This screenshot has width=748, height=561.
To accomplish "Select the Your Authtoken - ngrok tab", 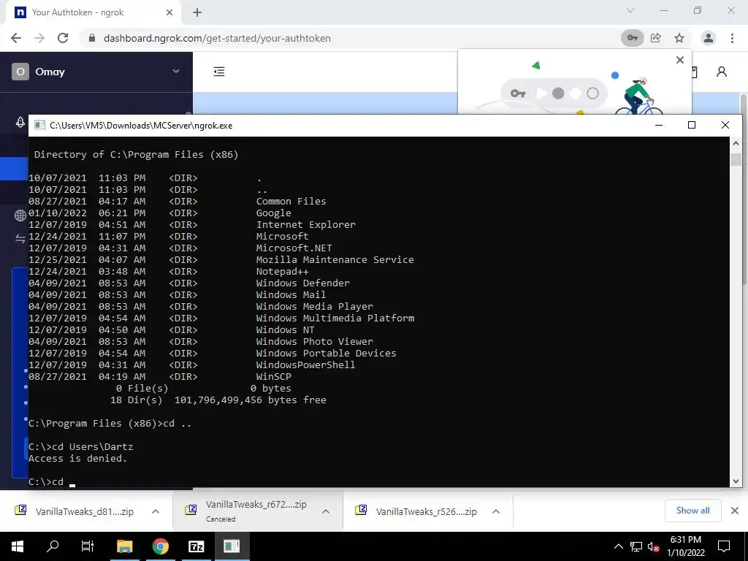I will click(x=94, y=12).
